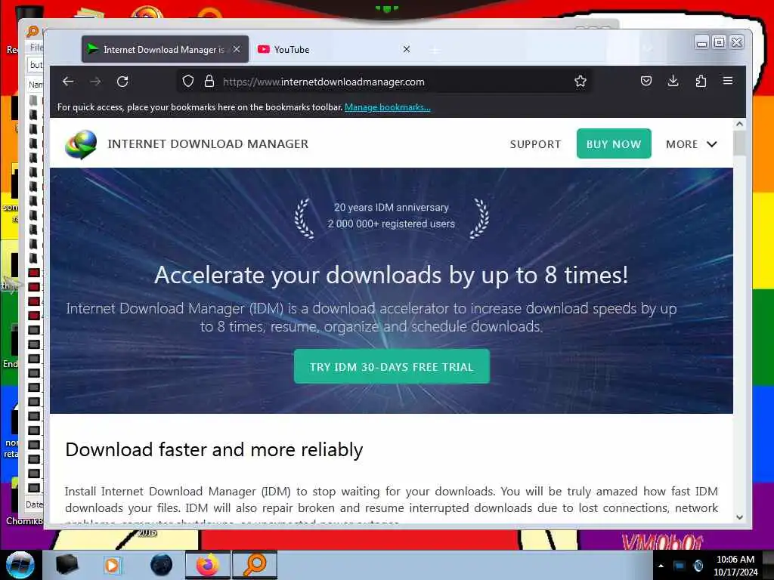Click INTERNET DOWNLOAD MANAGER site title
The height and width of the screenshot is (580, 774).
pyautogui.click(x=208, y=143)
